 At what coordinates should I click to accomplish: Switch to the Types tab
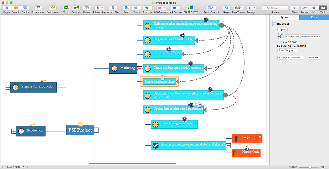tap(284, 17)
